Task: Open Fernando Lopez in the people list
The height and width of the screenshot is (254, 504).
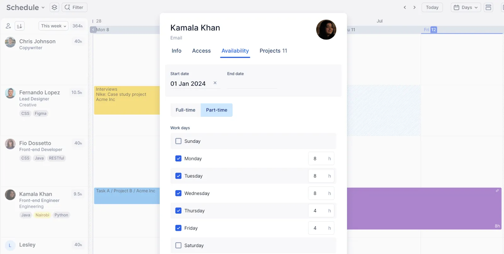Action: (39, 92)
